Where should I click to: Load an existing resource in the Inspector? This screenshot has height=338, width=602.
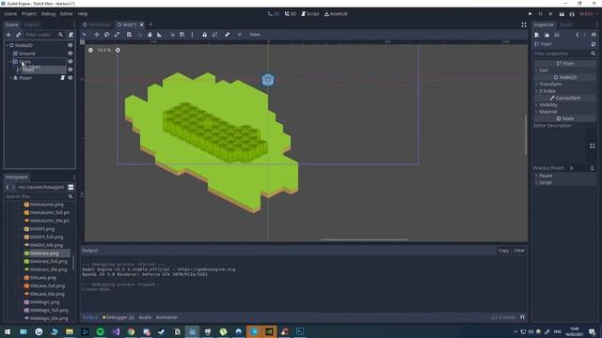(x=547, y=35)
